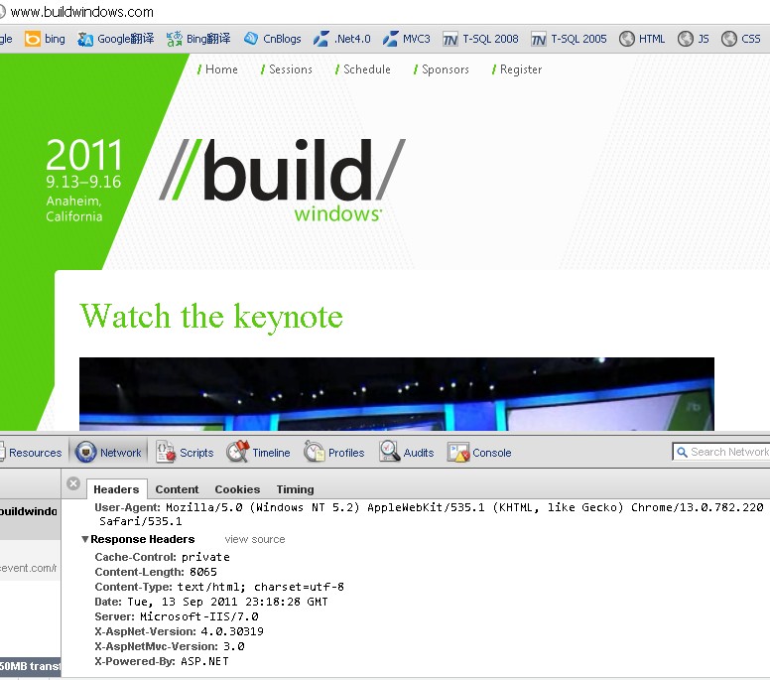The width and height of the screenshot is (770, 680).
Task: Switch to the Content tab
Action: coord(177,489)
